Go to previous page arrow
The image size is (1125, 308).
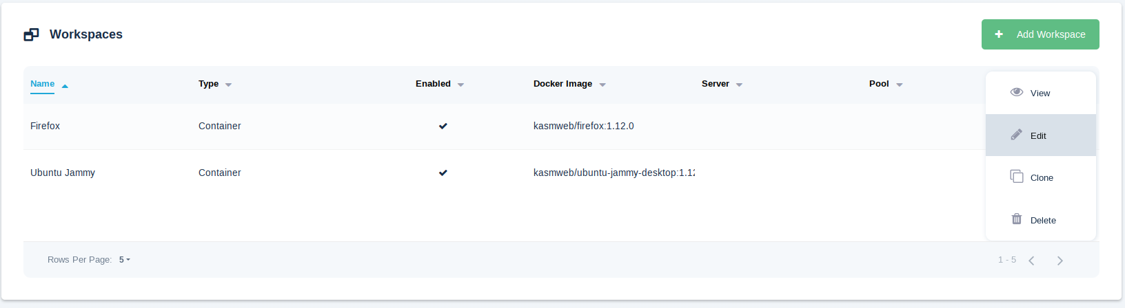click(x=1031, y=261)
